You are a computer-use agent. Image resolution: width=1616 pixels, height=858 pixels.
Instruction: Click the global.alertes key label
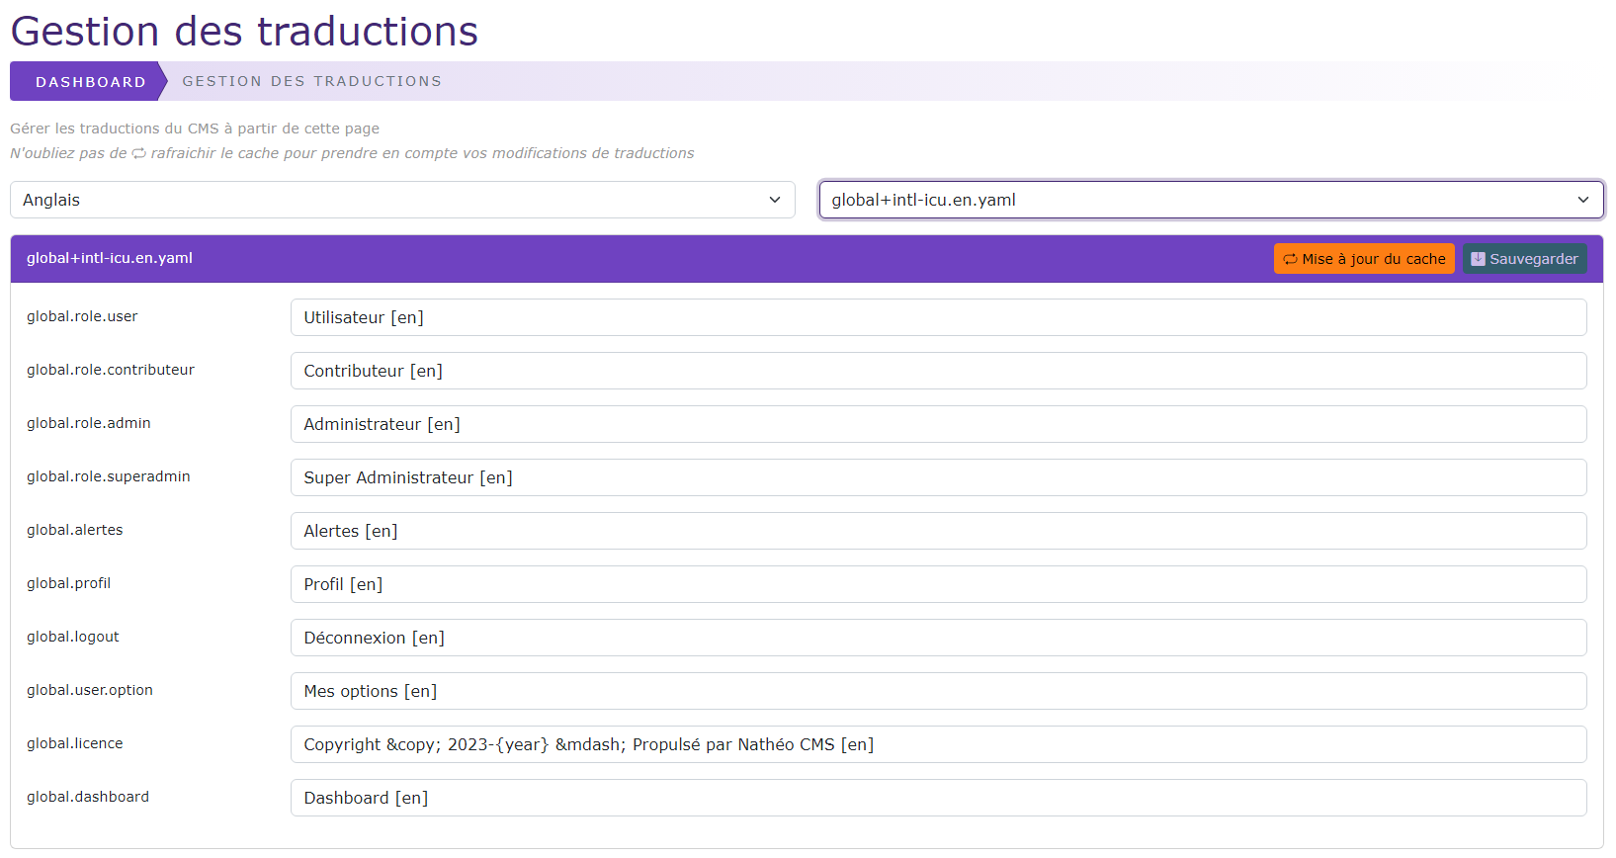point(75,530)
